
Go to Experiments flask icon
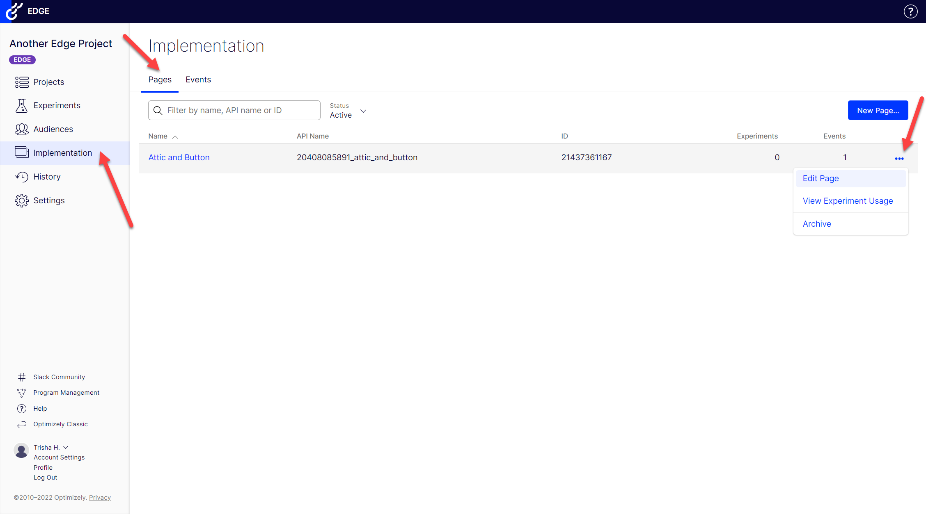[x=21, y=105]
